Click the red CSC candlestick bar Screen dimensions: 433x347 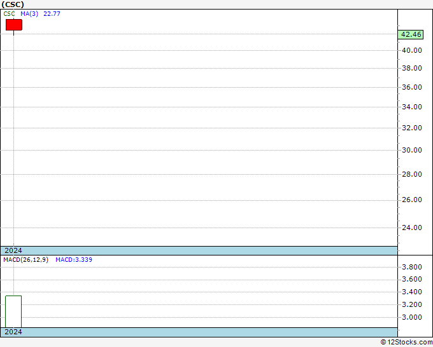14,25
